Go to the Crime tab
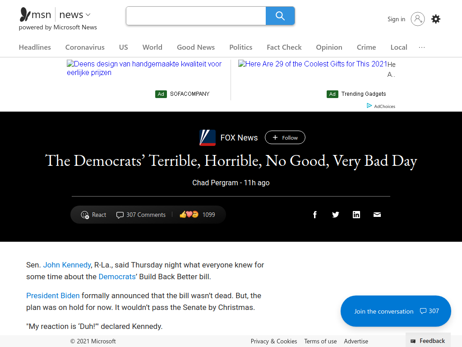The height and width of the screenshot is (347, 462). click(x=366, y=47)
